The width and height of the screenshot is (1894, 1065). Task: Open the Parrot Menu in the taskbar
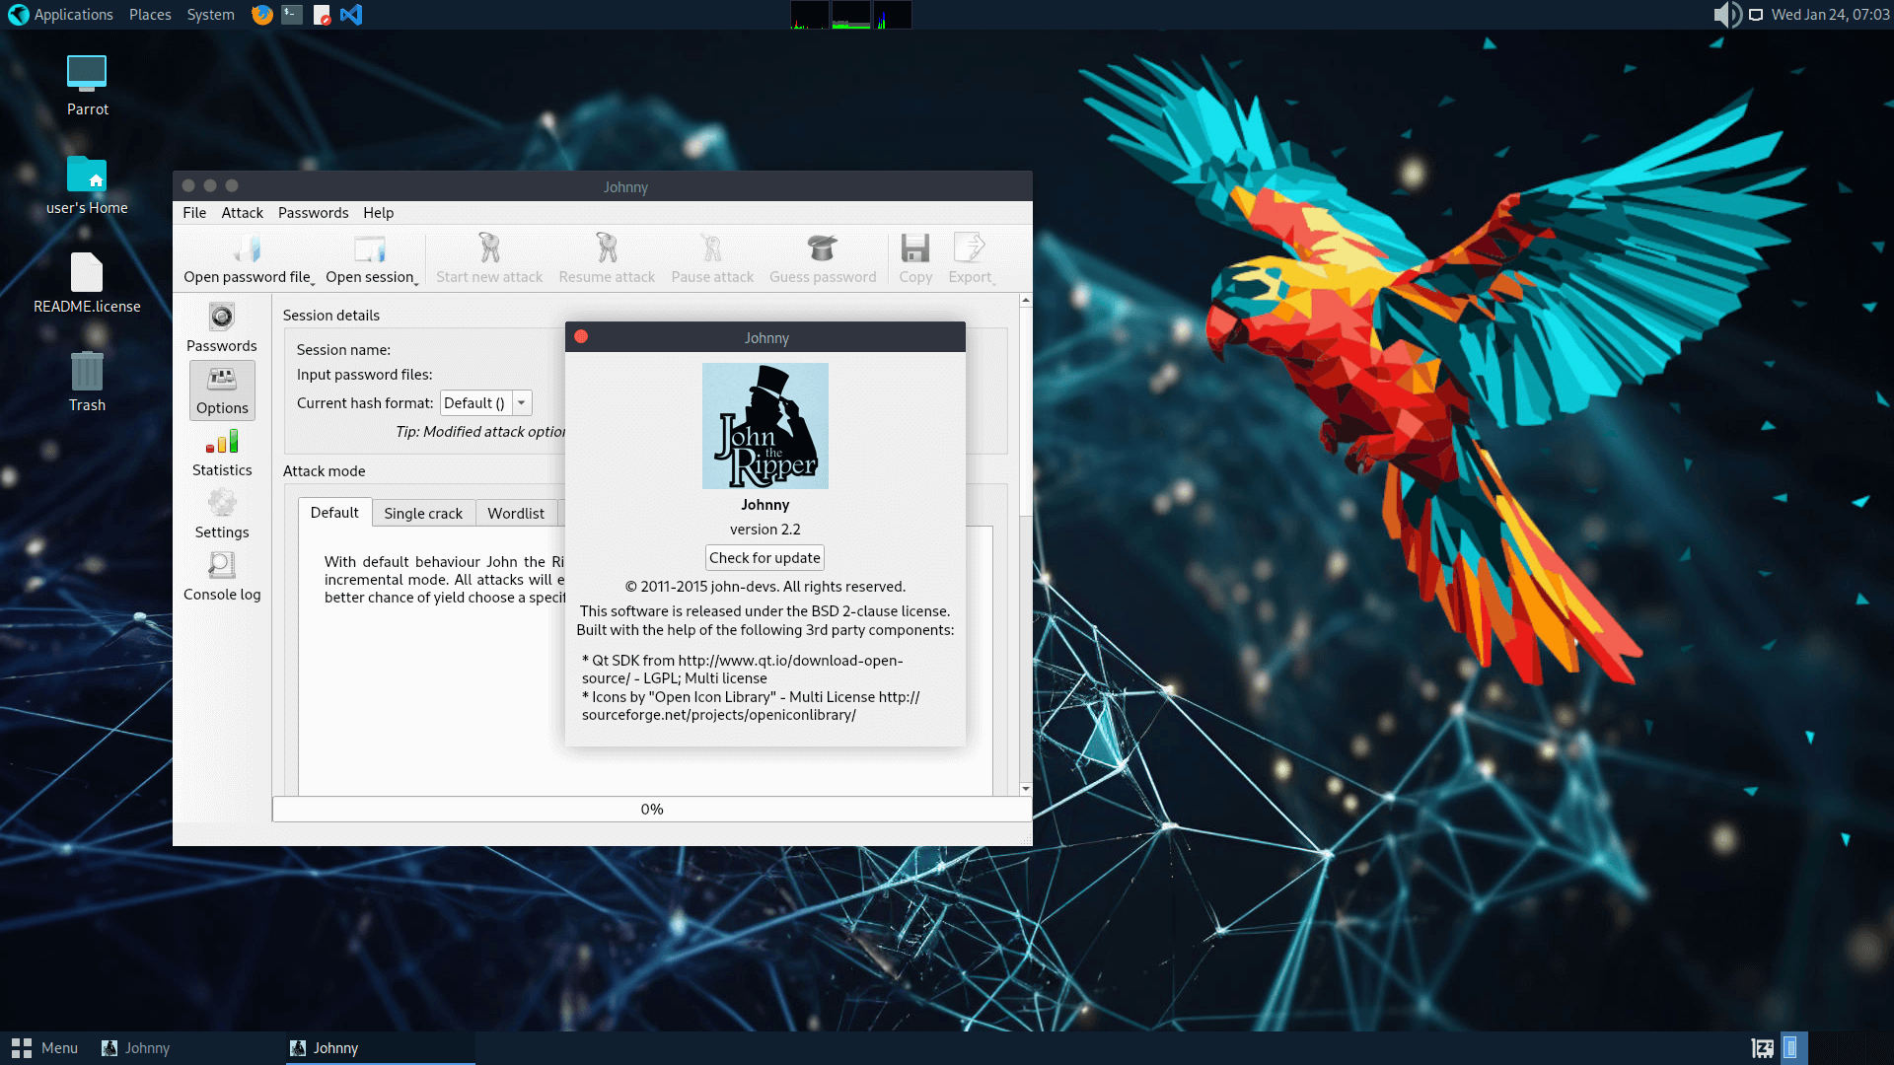click(44, 1047)
